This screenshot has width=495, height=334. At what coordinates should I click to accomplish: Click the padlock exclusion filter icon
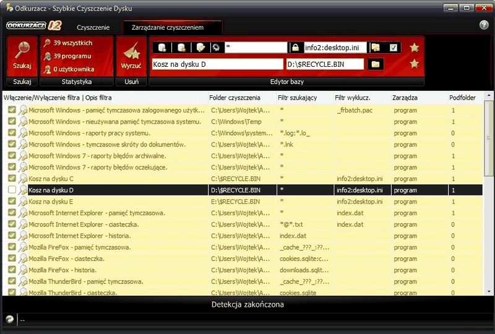(x=296, y=48)
